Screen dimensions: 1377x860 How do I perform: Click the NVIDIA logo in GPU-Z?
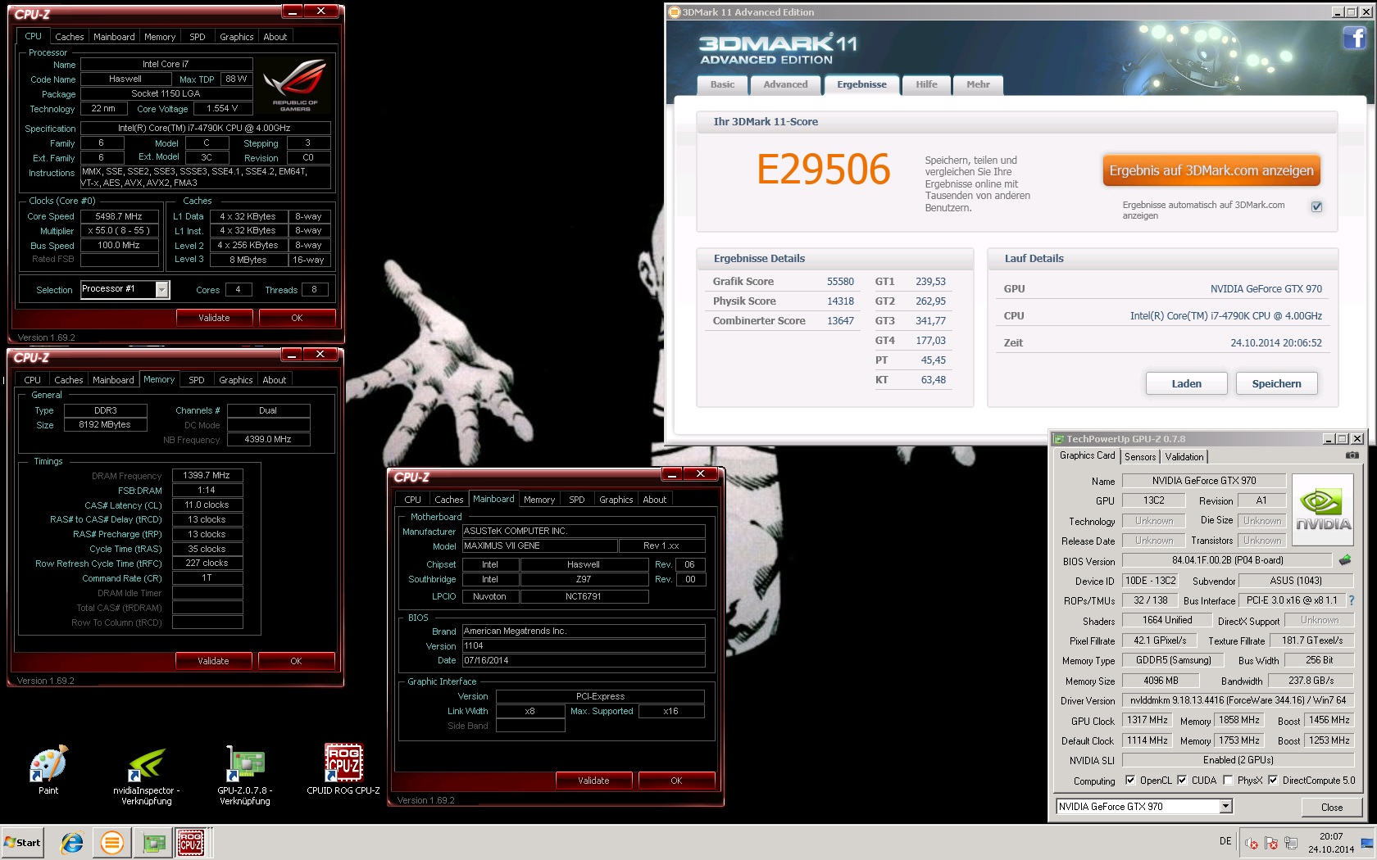click(1323, 511)
